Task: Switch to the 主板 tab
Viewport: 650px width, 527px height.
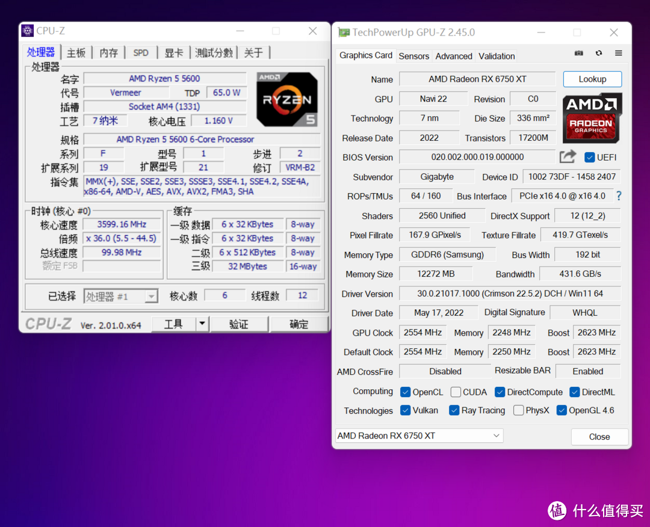Action: click(76, 53)
